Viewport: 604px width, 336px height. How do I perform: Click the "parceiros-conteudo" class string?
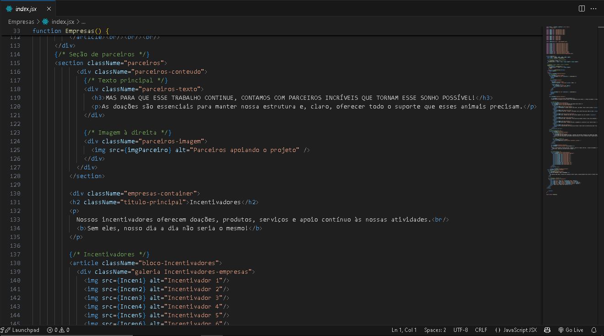(167, 71)
